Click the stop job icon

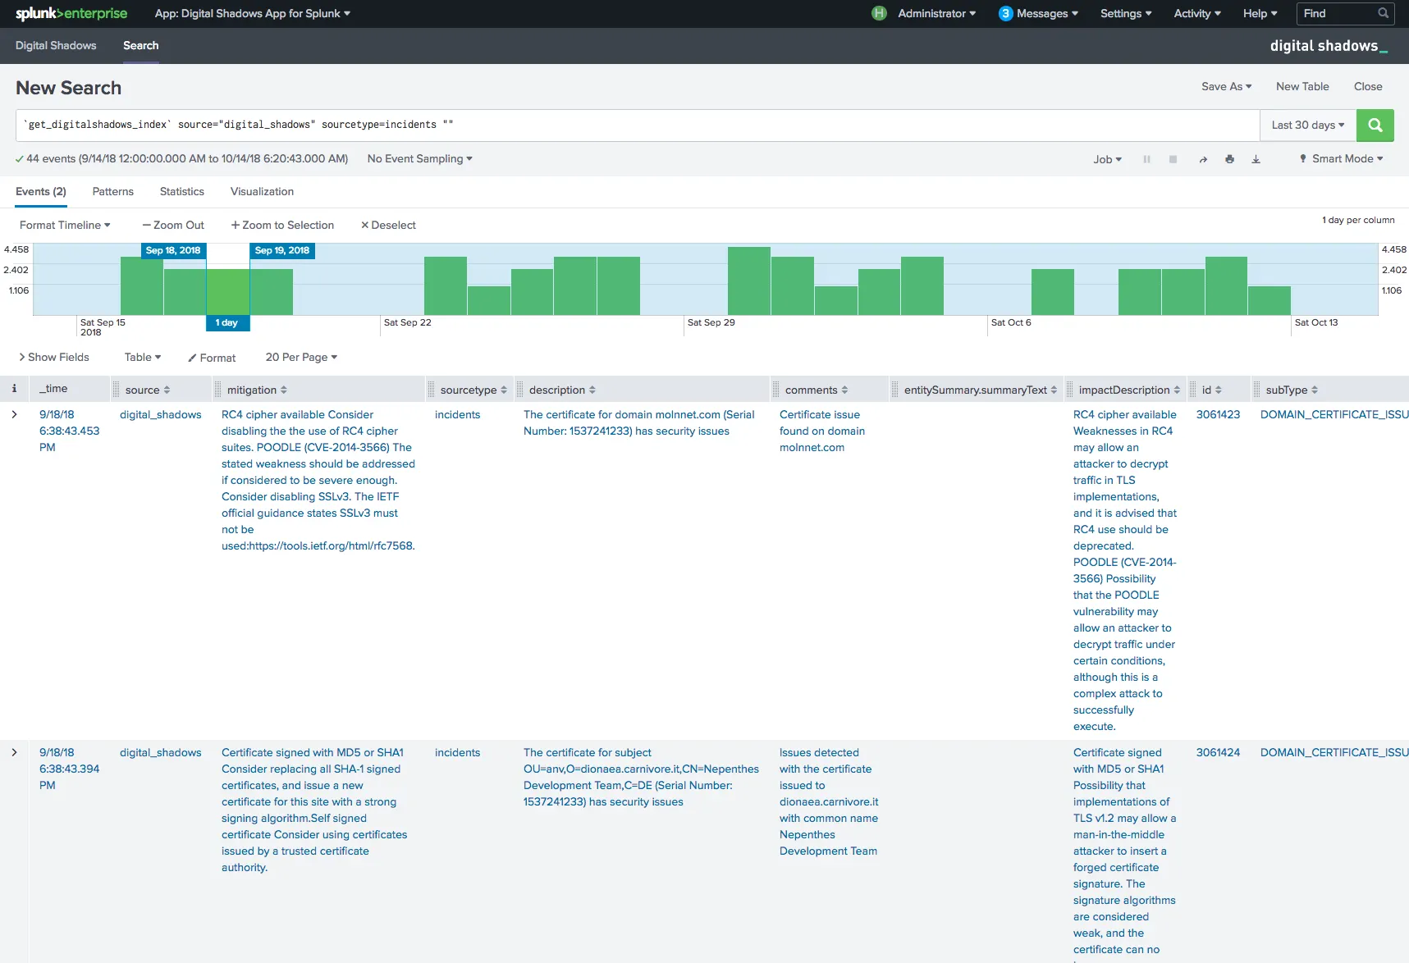tap(1173, 159)
